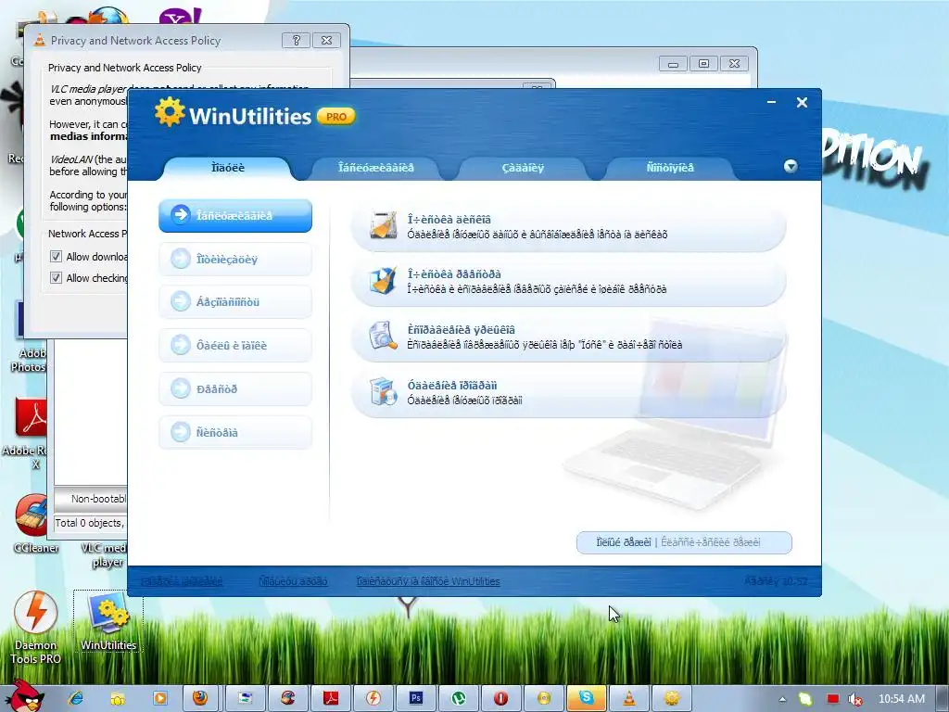Click the red flag tray icon
949x712 pixels.
pos(833,699)
